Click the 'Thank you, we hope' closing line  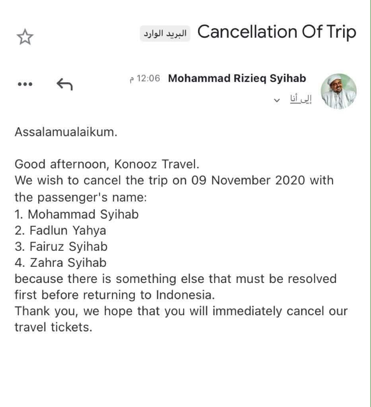[x=181, y=311]
